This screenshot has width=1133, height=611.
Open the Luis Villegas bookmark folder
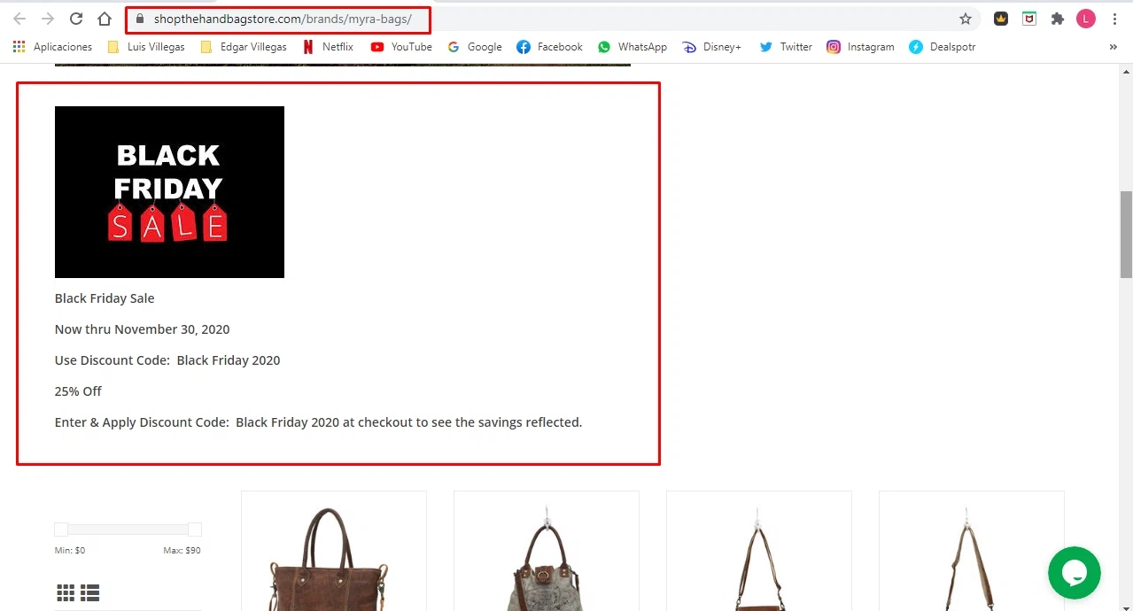coord(146,47)
